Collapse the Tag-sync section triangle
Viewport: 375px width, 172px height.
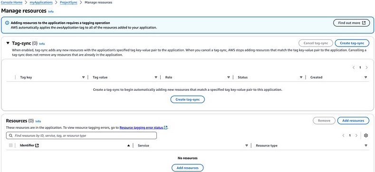[x=8, y=43]
